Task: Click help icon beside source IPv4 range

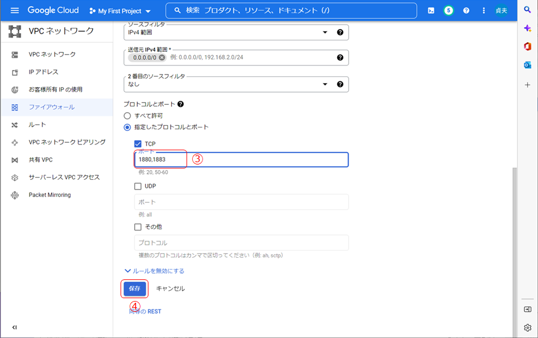Action: pyautogui.click(x=340, y=57)
